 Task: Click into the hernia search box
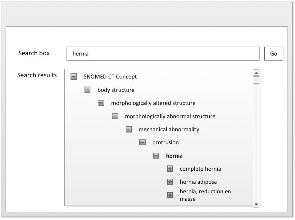163,54
